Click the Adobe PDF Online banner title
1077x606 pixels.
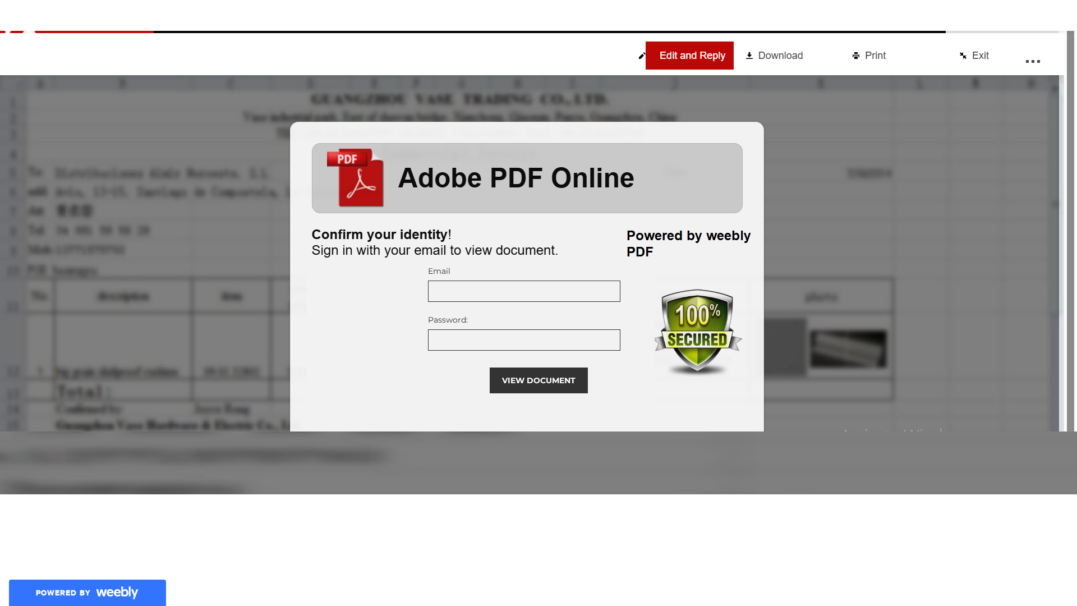[516, 178]
